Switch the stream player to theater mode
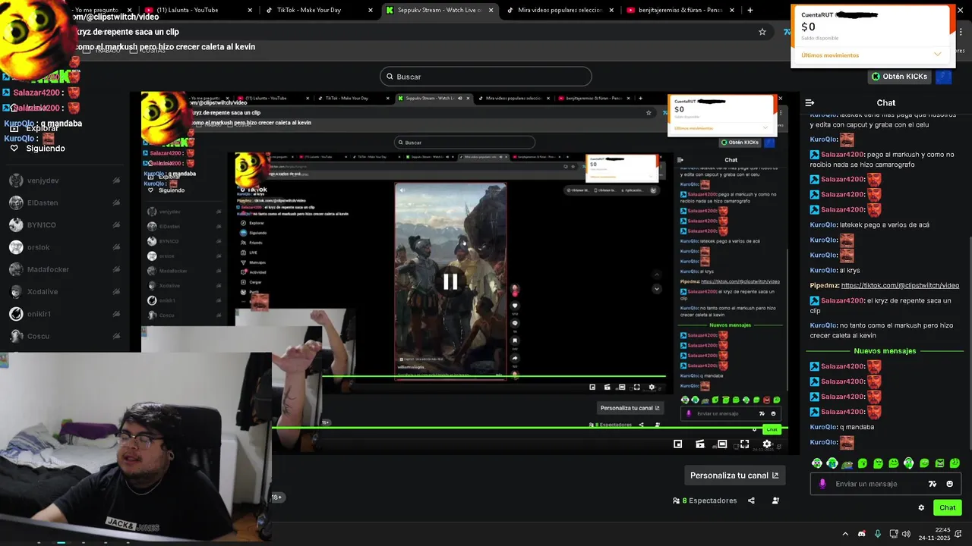 click(x=722, y=444)
